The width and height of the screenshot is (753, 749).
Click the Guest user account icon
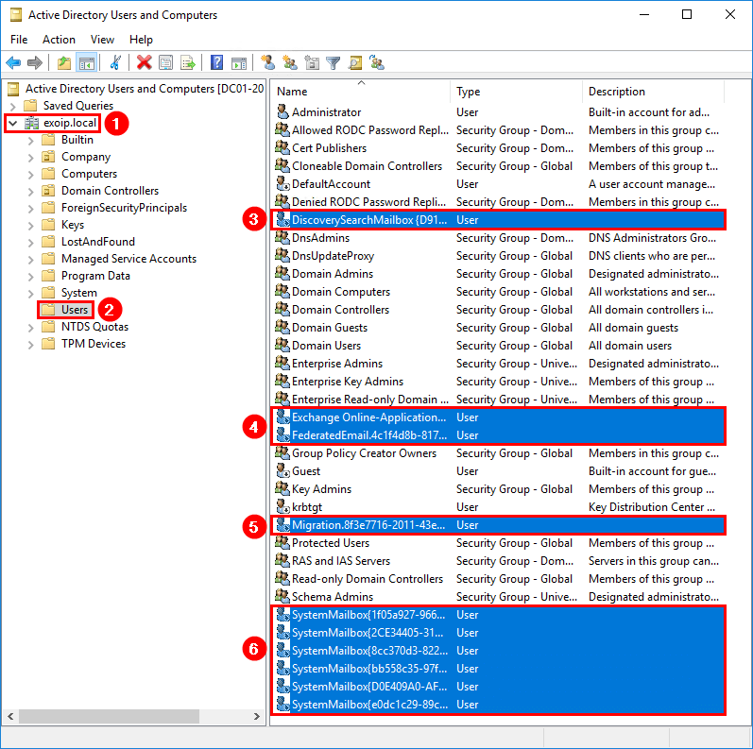282,471
